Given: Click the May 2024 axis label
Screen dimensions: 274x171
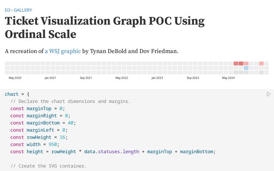Looking at the screenshot, I should (228, 78).
